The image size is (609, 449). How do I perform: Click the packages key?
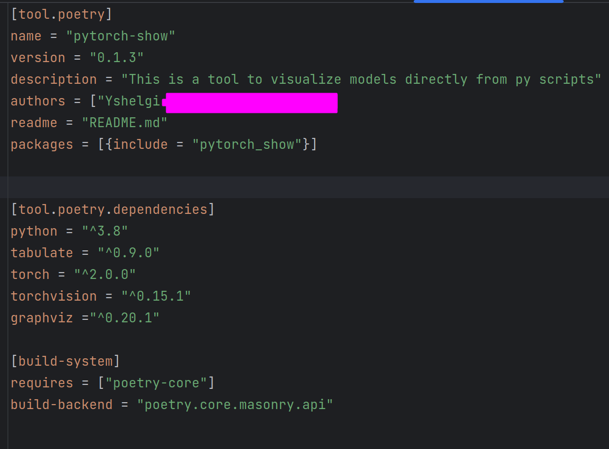point(42,144)
